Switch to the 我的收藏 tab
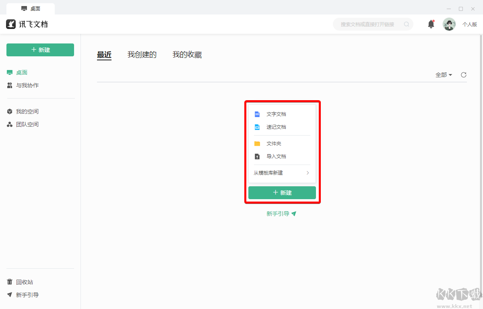This screenshot has height=309, width=483. [x=187, y=55]
